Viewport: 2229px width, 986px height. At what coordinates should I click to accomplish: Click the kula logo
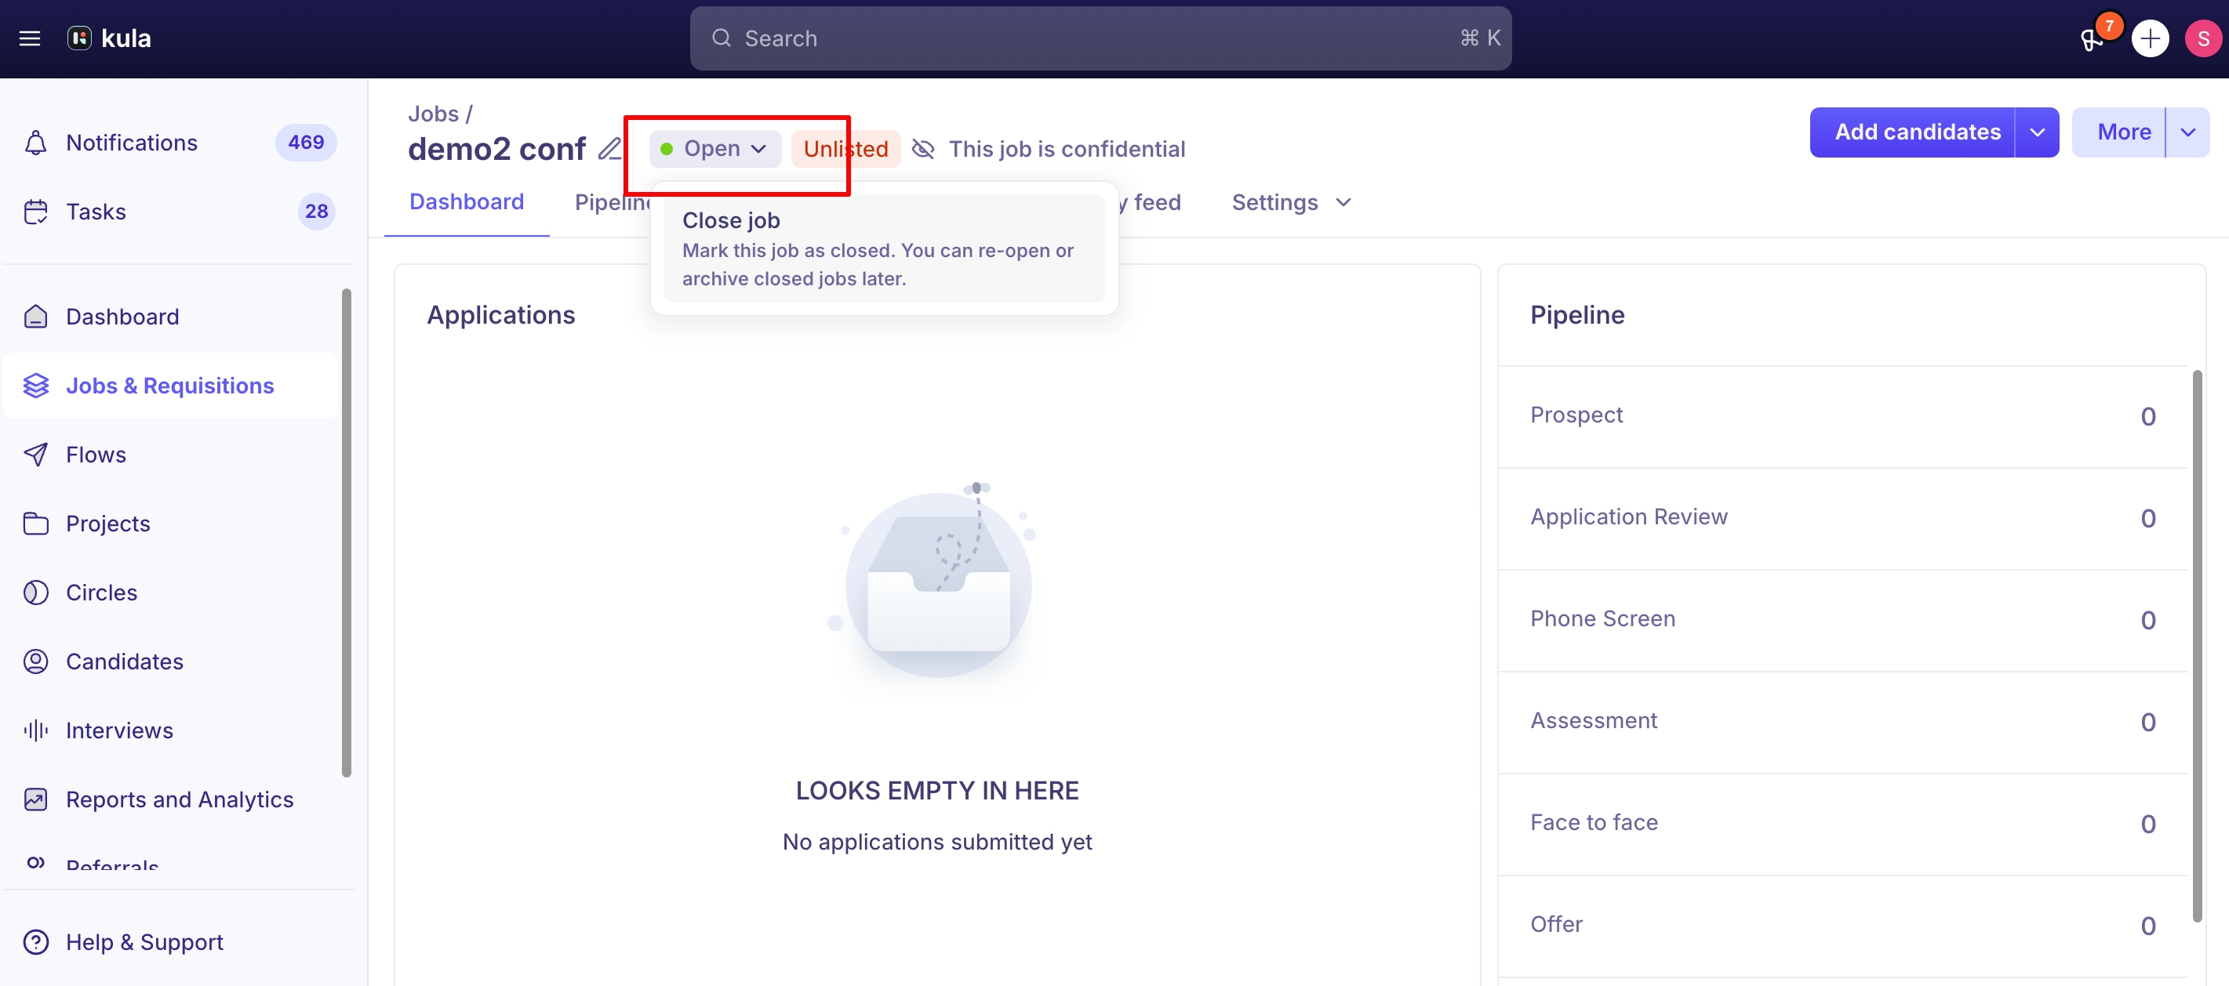pyautogui.click(x=109, y=38)
